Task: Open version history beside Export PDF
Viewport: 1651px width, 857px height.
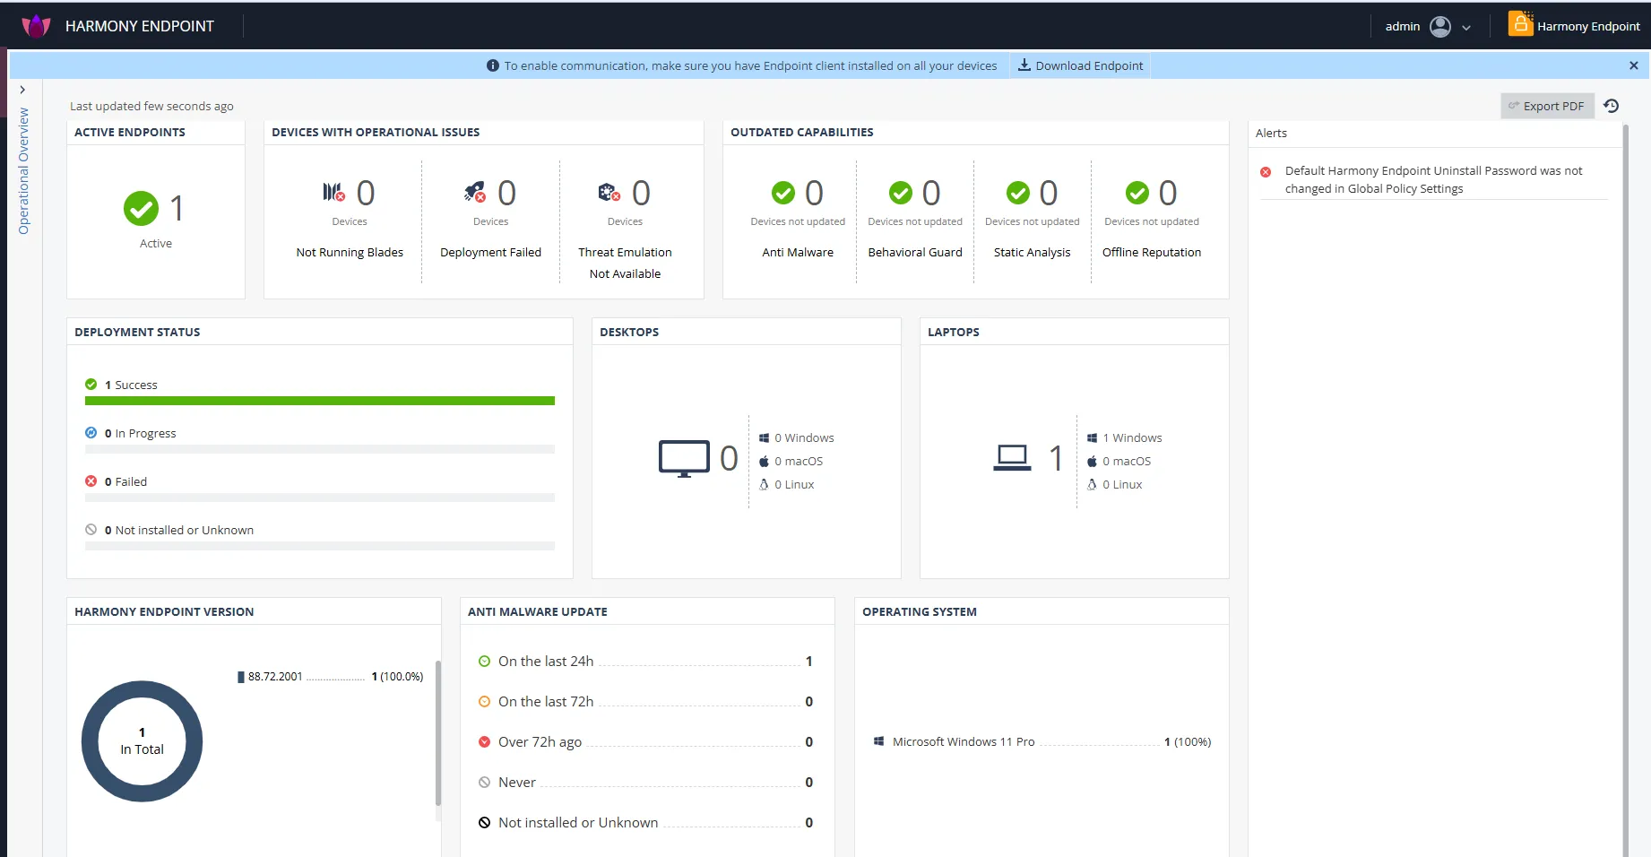Action: tap(1612, 106)
